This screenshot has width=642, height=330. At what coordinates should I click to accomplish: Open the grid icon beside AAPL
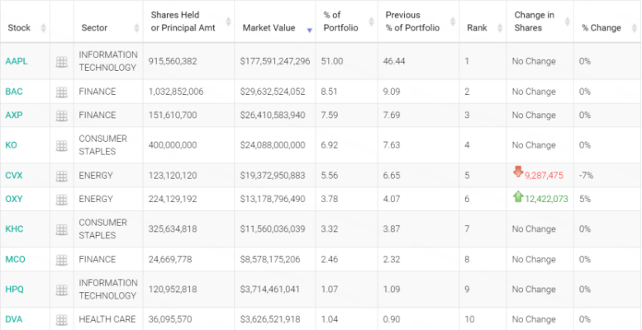pos(61,62)
